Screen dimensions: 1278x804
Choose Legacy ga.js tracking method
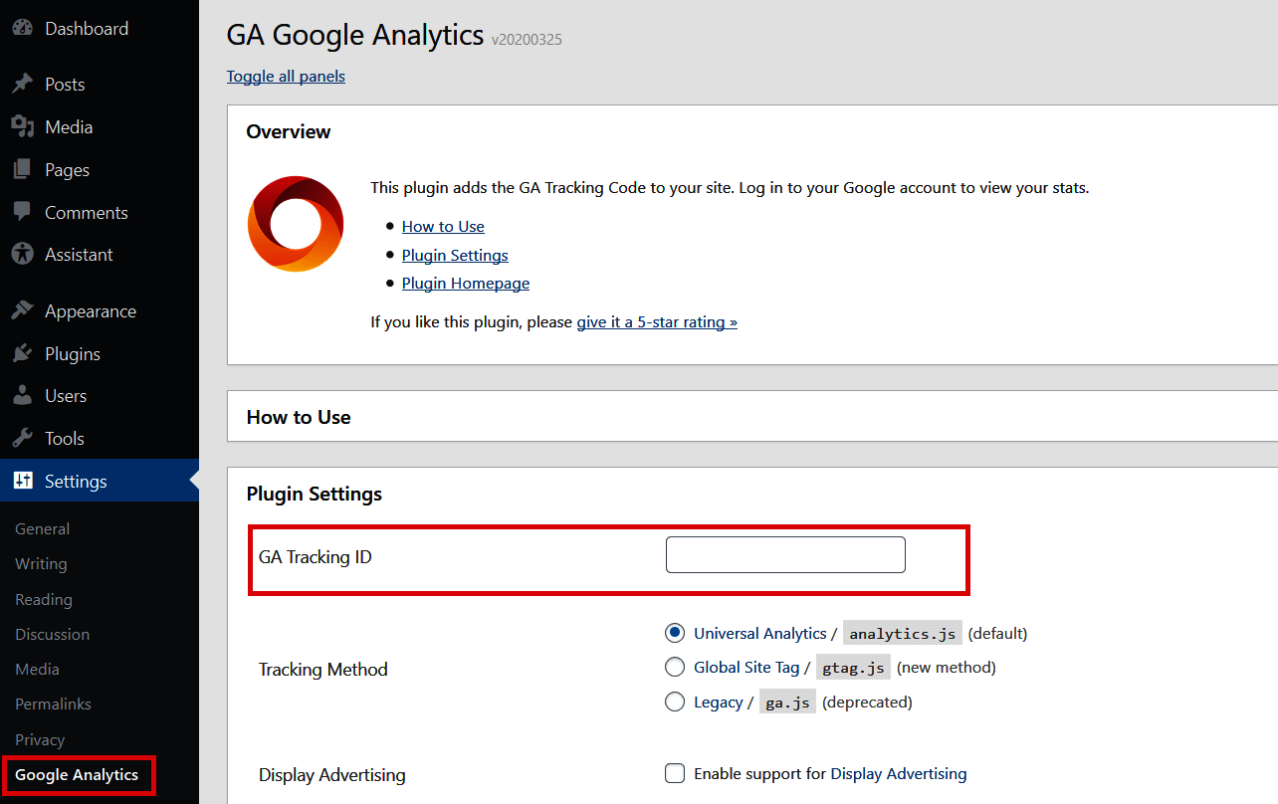[675, 703]
